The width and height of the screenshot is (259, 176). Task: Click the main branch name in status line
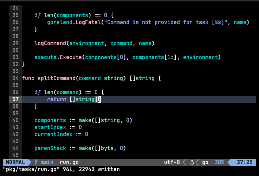pyautogui.click(x=47, y=162)
